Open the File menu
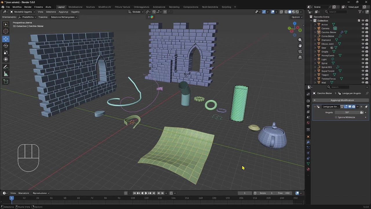This screenshot has height=209, width=371. [x=8, y=7]
